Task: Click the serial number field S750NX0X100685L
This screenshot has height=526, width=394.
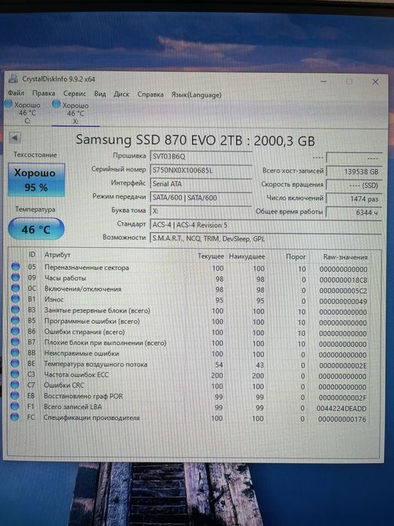Action: [x=201, y=170]
